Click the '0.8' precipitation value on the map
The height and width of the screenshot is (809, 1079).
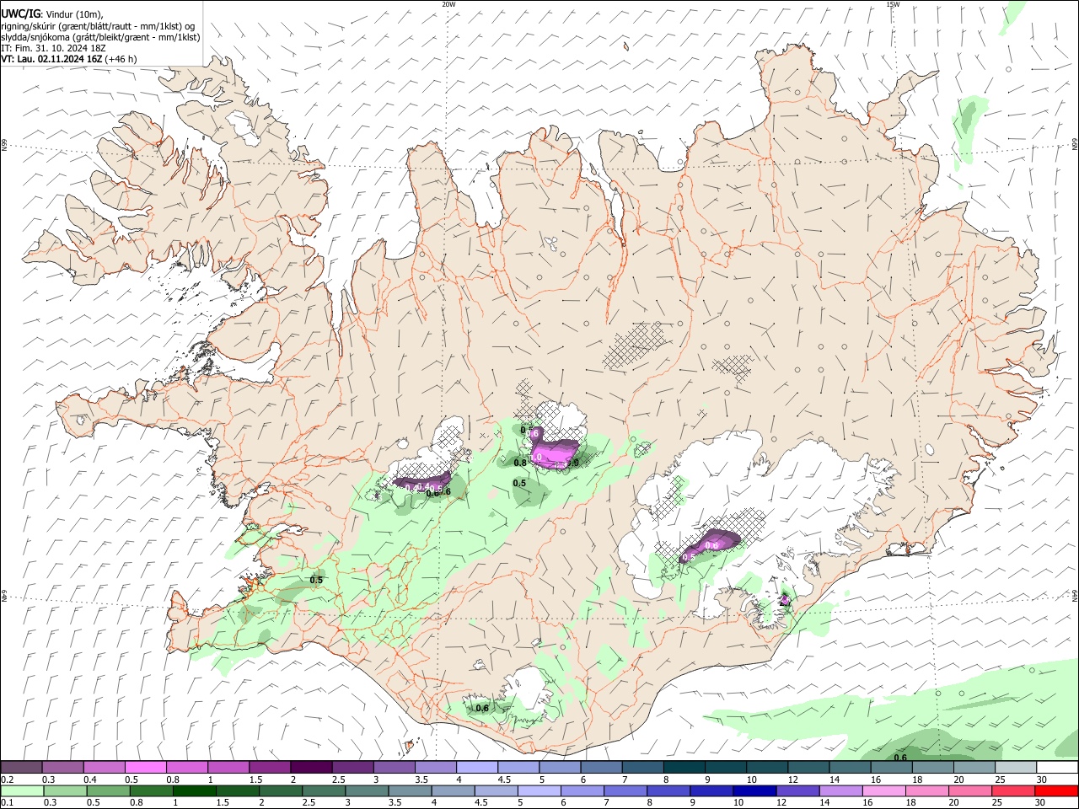[x=520, y=463]
